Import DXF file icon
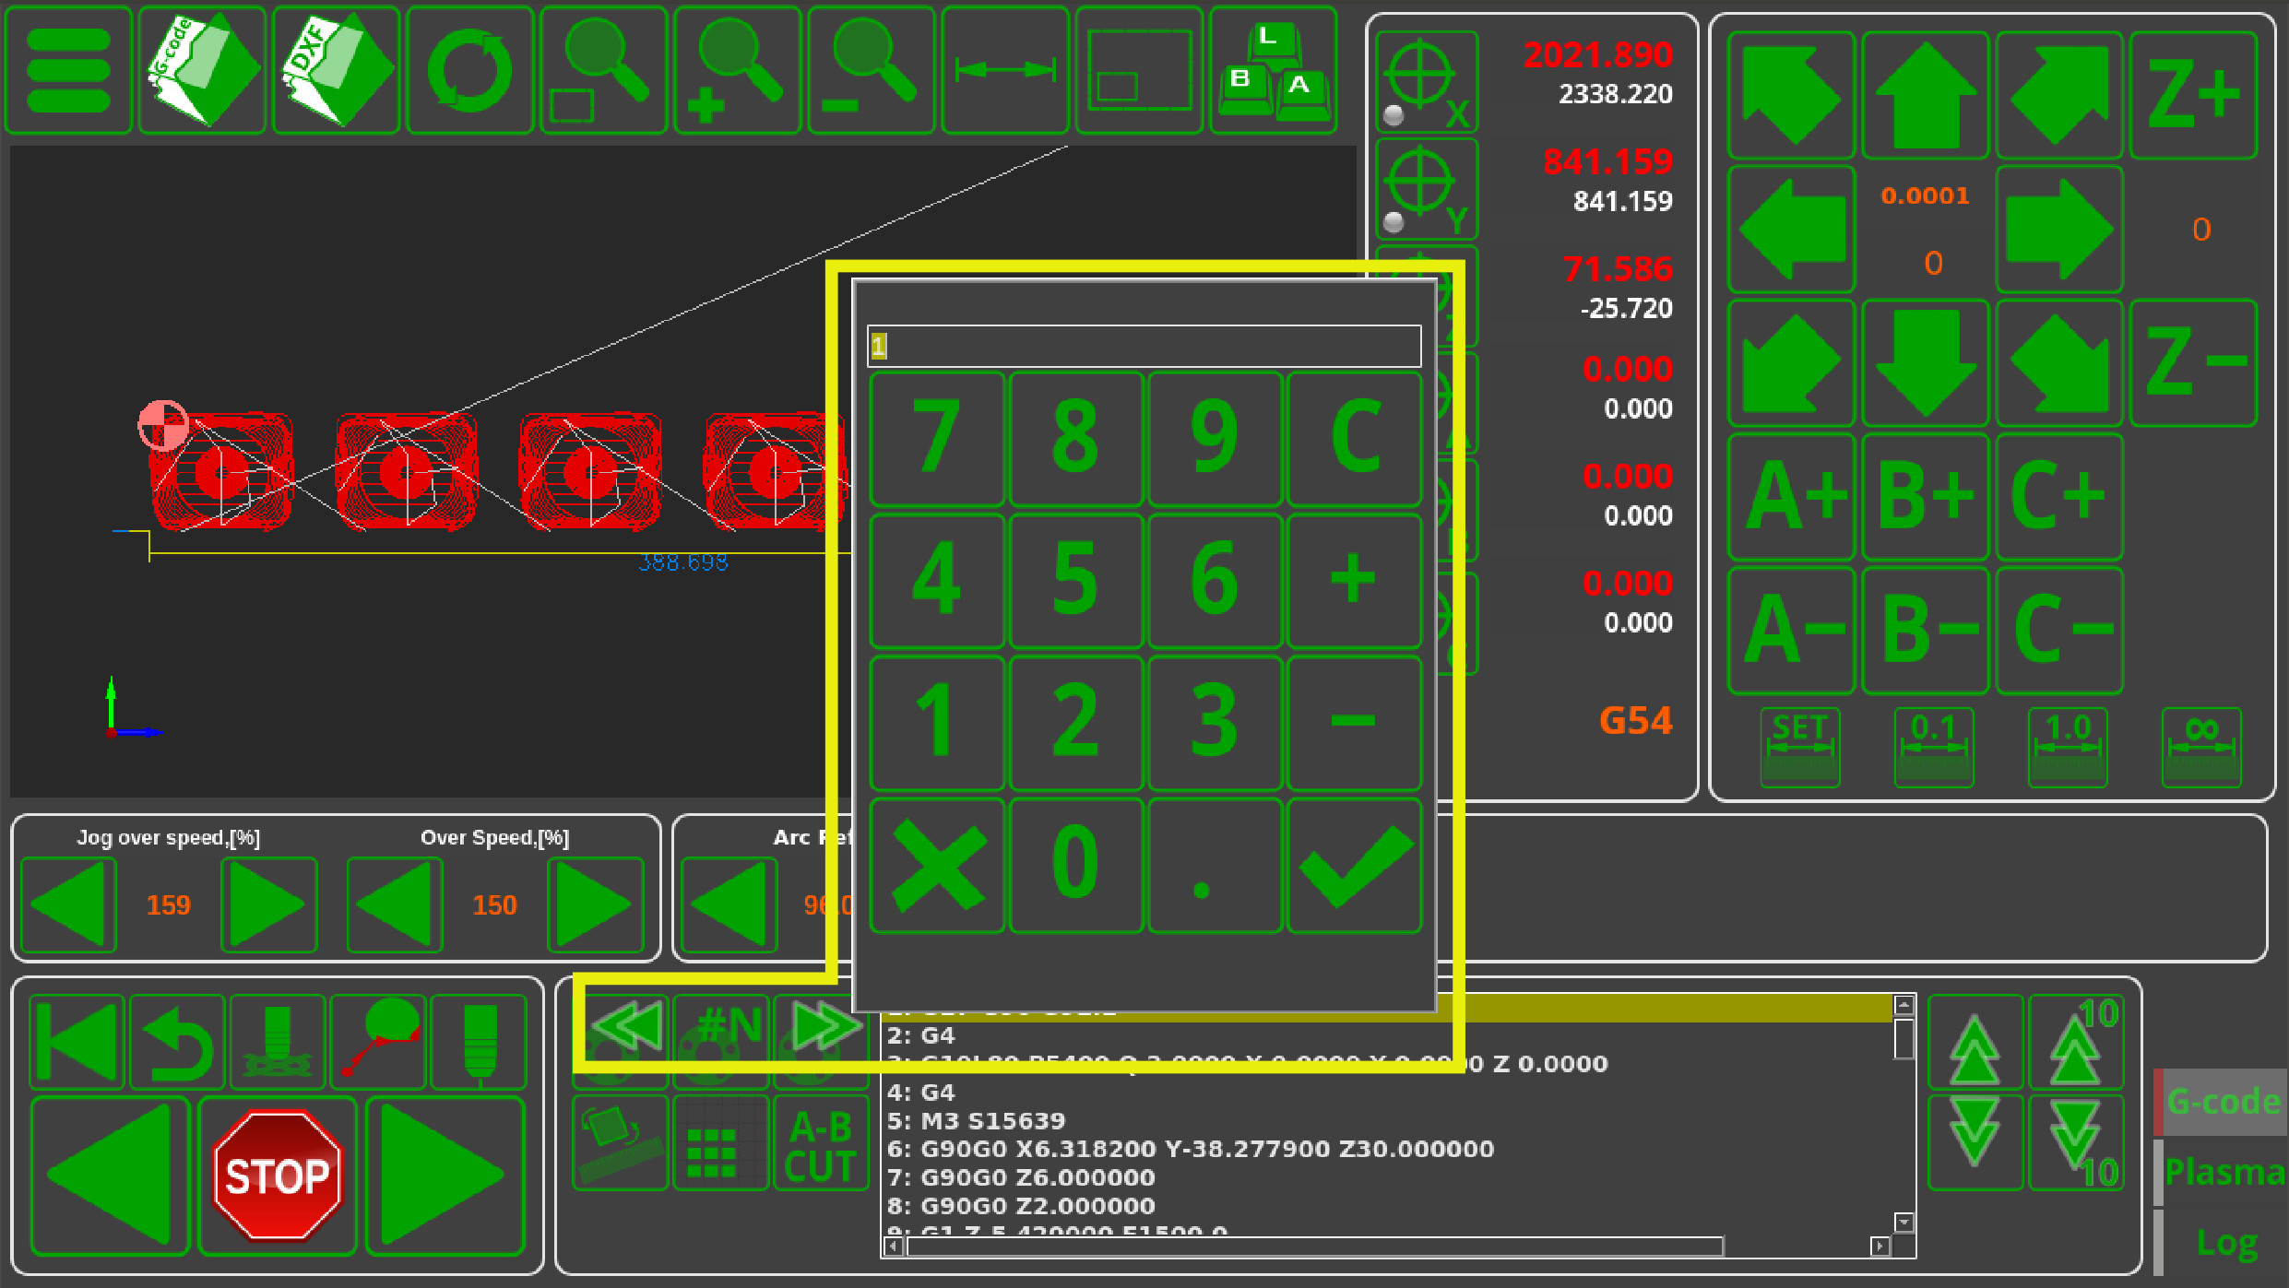This screenshot has height=1288, width=2289. [x=336, y=70]
